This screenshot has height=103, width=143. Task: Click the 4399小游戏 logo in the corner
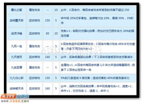click(15, 97)
